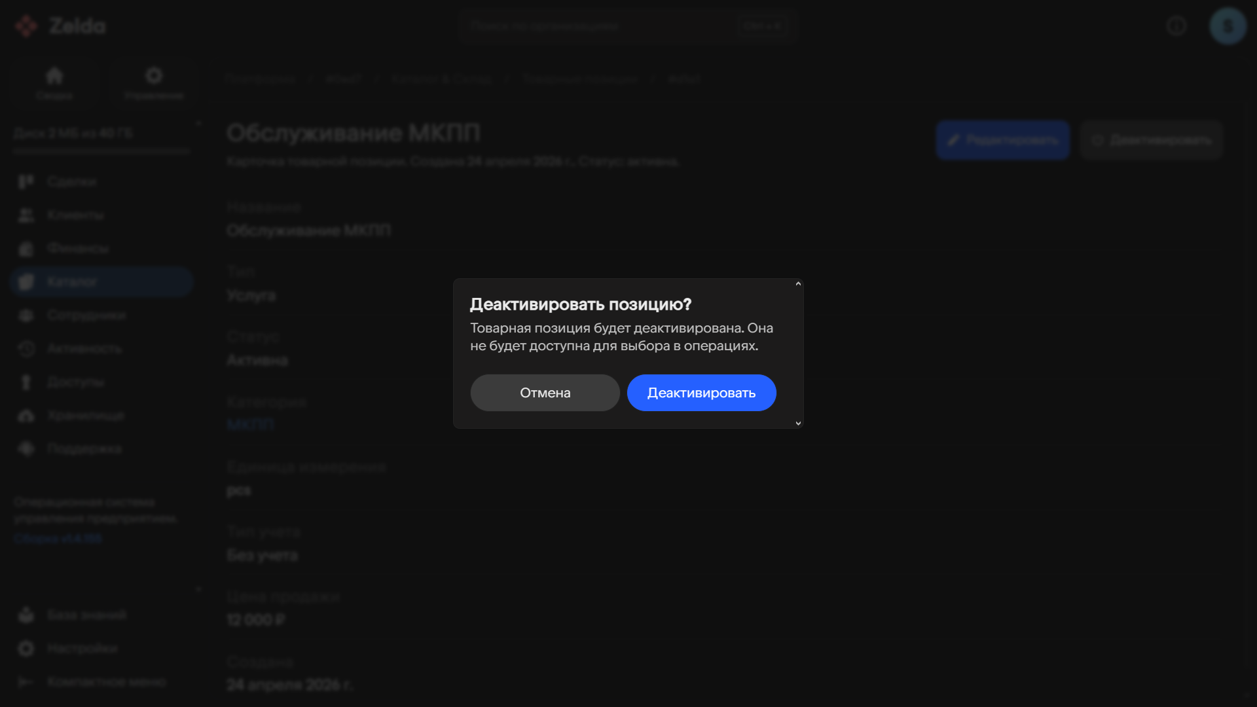Open the МКПП category link
The image size is (1257, 707).
[250, 424]
